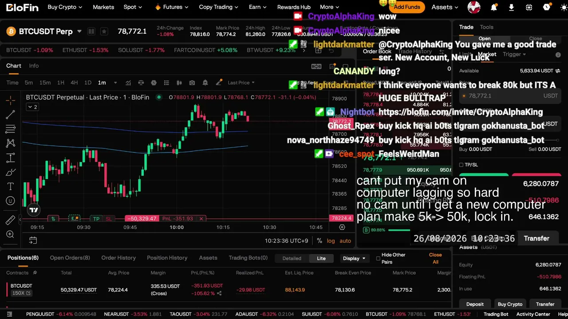This screenshot has height=319, width=568.
Task: Click the pencil drawing icon in toolbar
Action: point(219,83)
